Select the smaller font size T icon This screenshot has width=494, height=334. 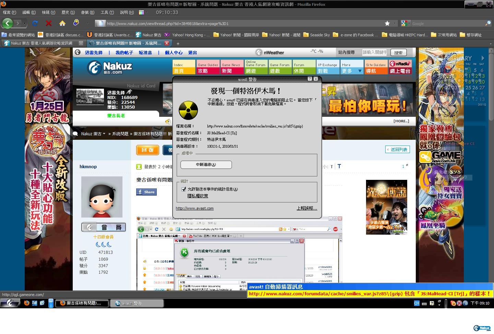332,167
